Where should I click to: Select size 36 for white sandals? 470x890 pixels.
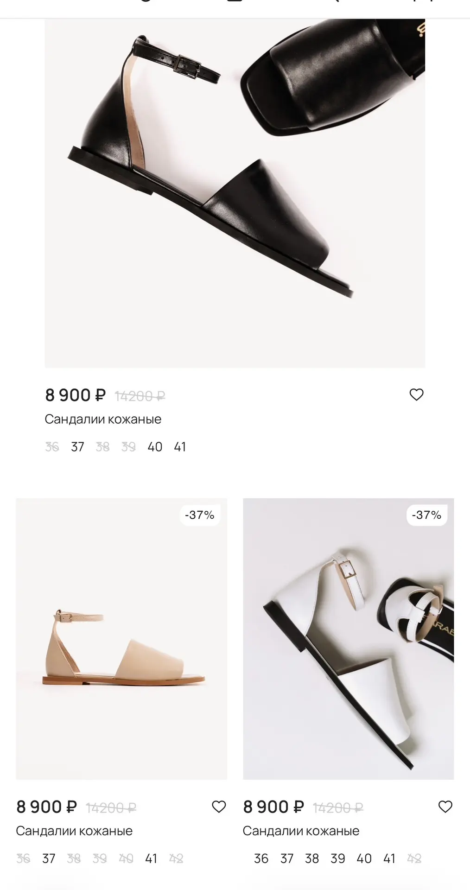coord(261,858)
